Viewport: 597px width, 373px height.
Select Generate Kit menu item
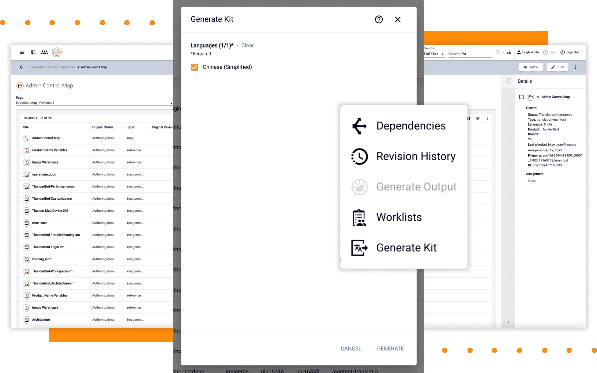[x=404, y=248]
